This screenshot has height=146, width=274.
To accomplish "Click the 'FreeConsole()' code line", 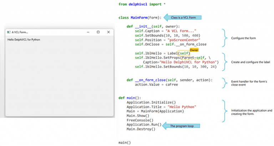I will pyautogui.click(x=140, y=120).
